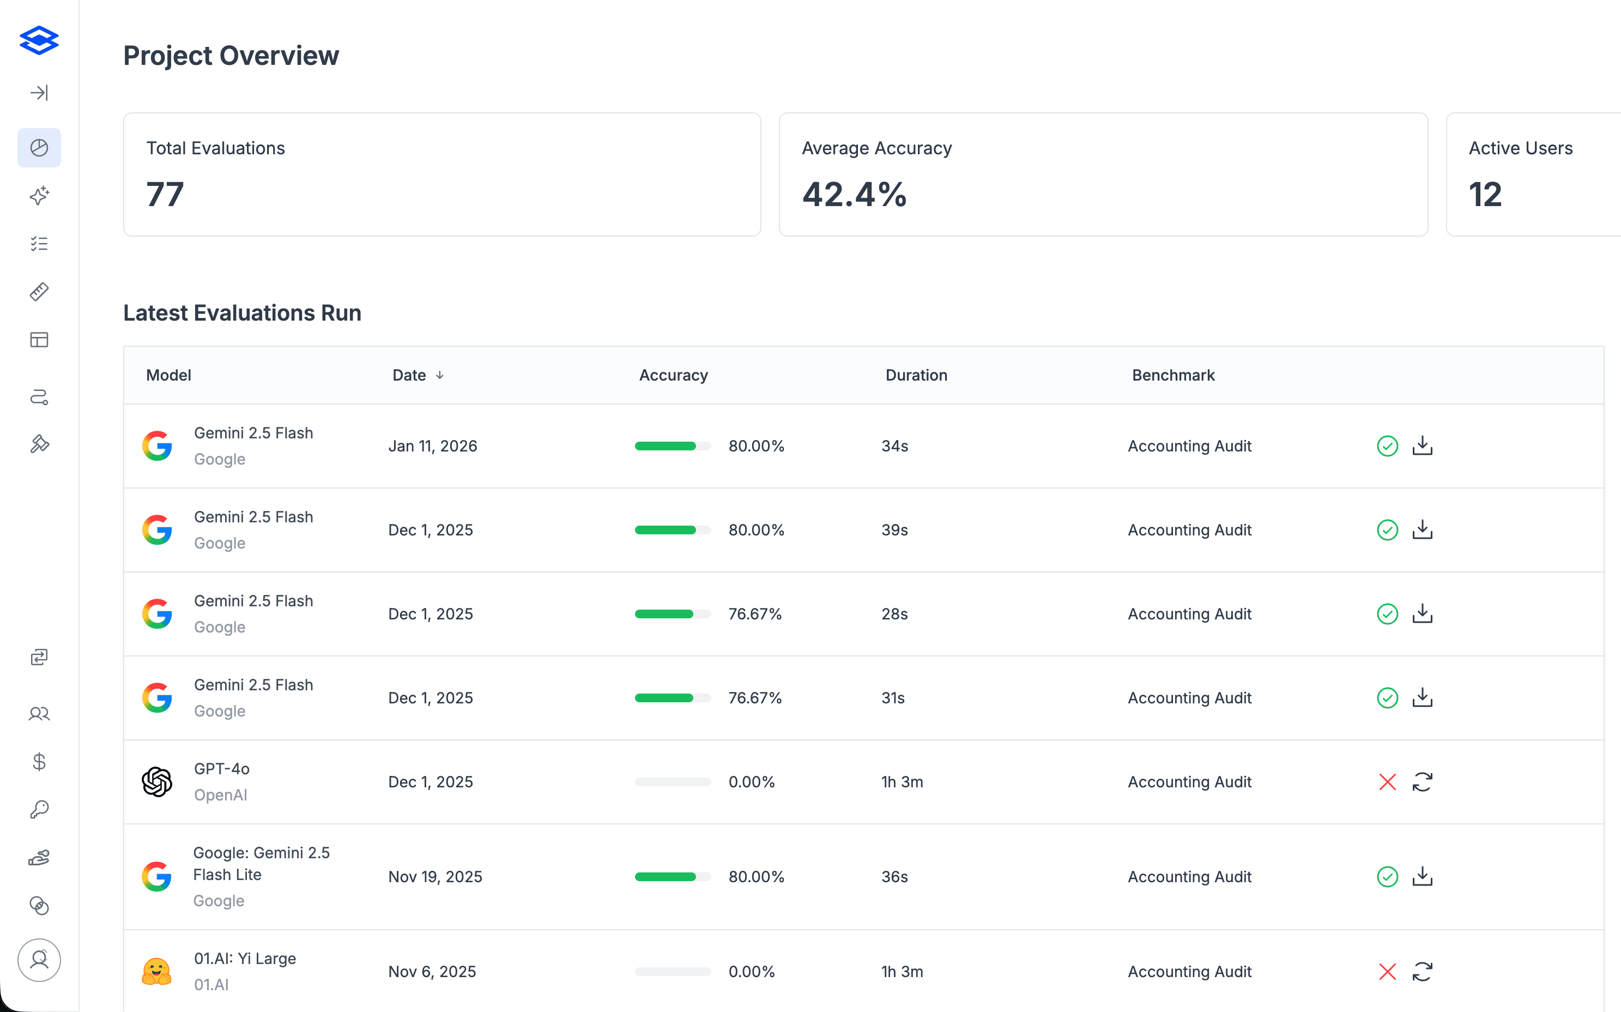Open the pie chart overview icon
This screenshot has width=1621, height=1012.
point(39,148)
